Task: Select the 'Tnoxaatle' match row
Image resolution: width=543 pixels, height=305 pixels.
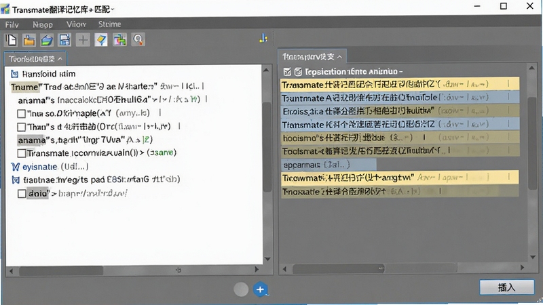Action: 400,191
